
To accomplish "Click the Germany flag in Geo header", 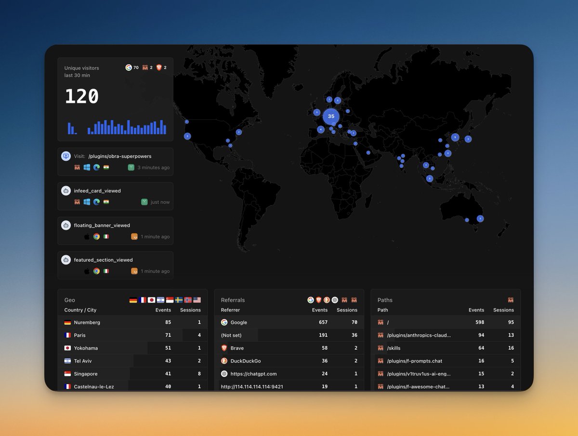I will [133, 300].
